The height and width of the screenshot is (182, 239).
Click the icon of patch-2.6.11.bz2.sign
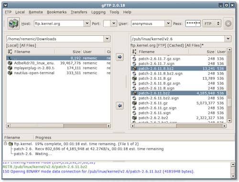click(x=134, y=98)
